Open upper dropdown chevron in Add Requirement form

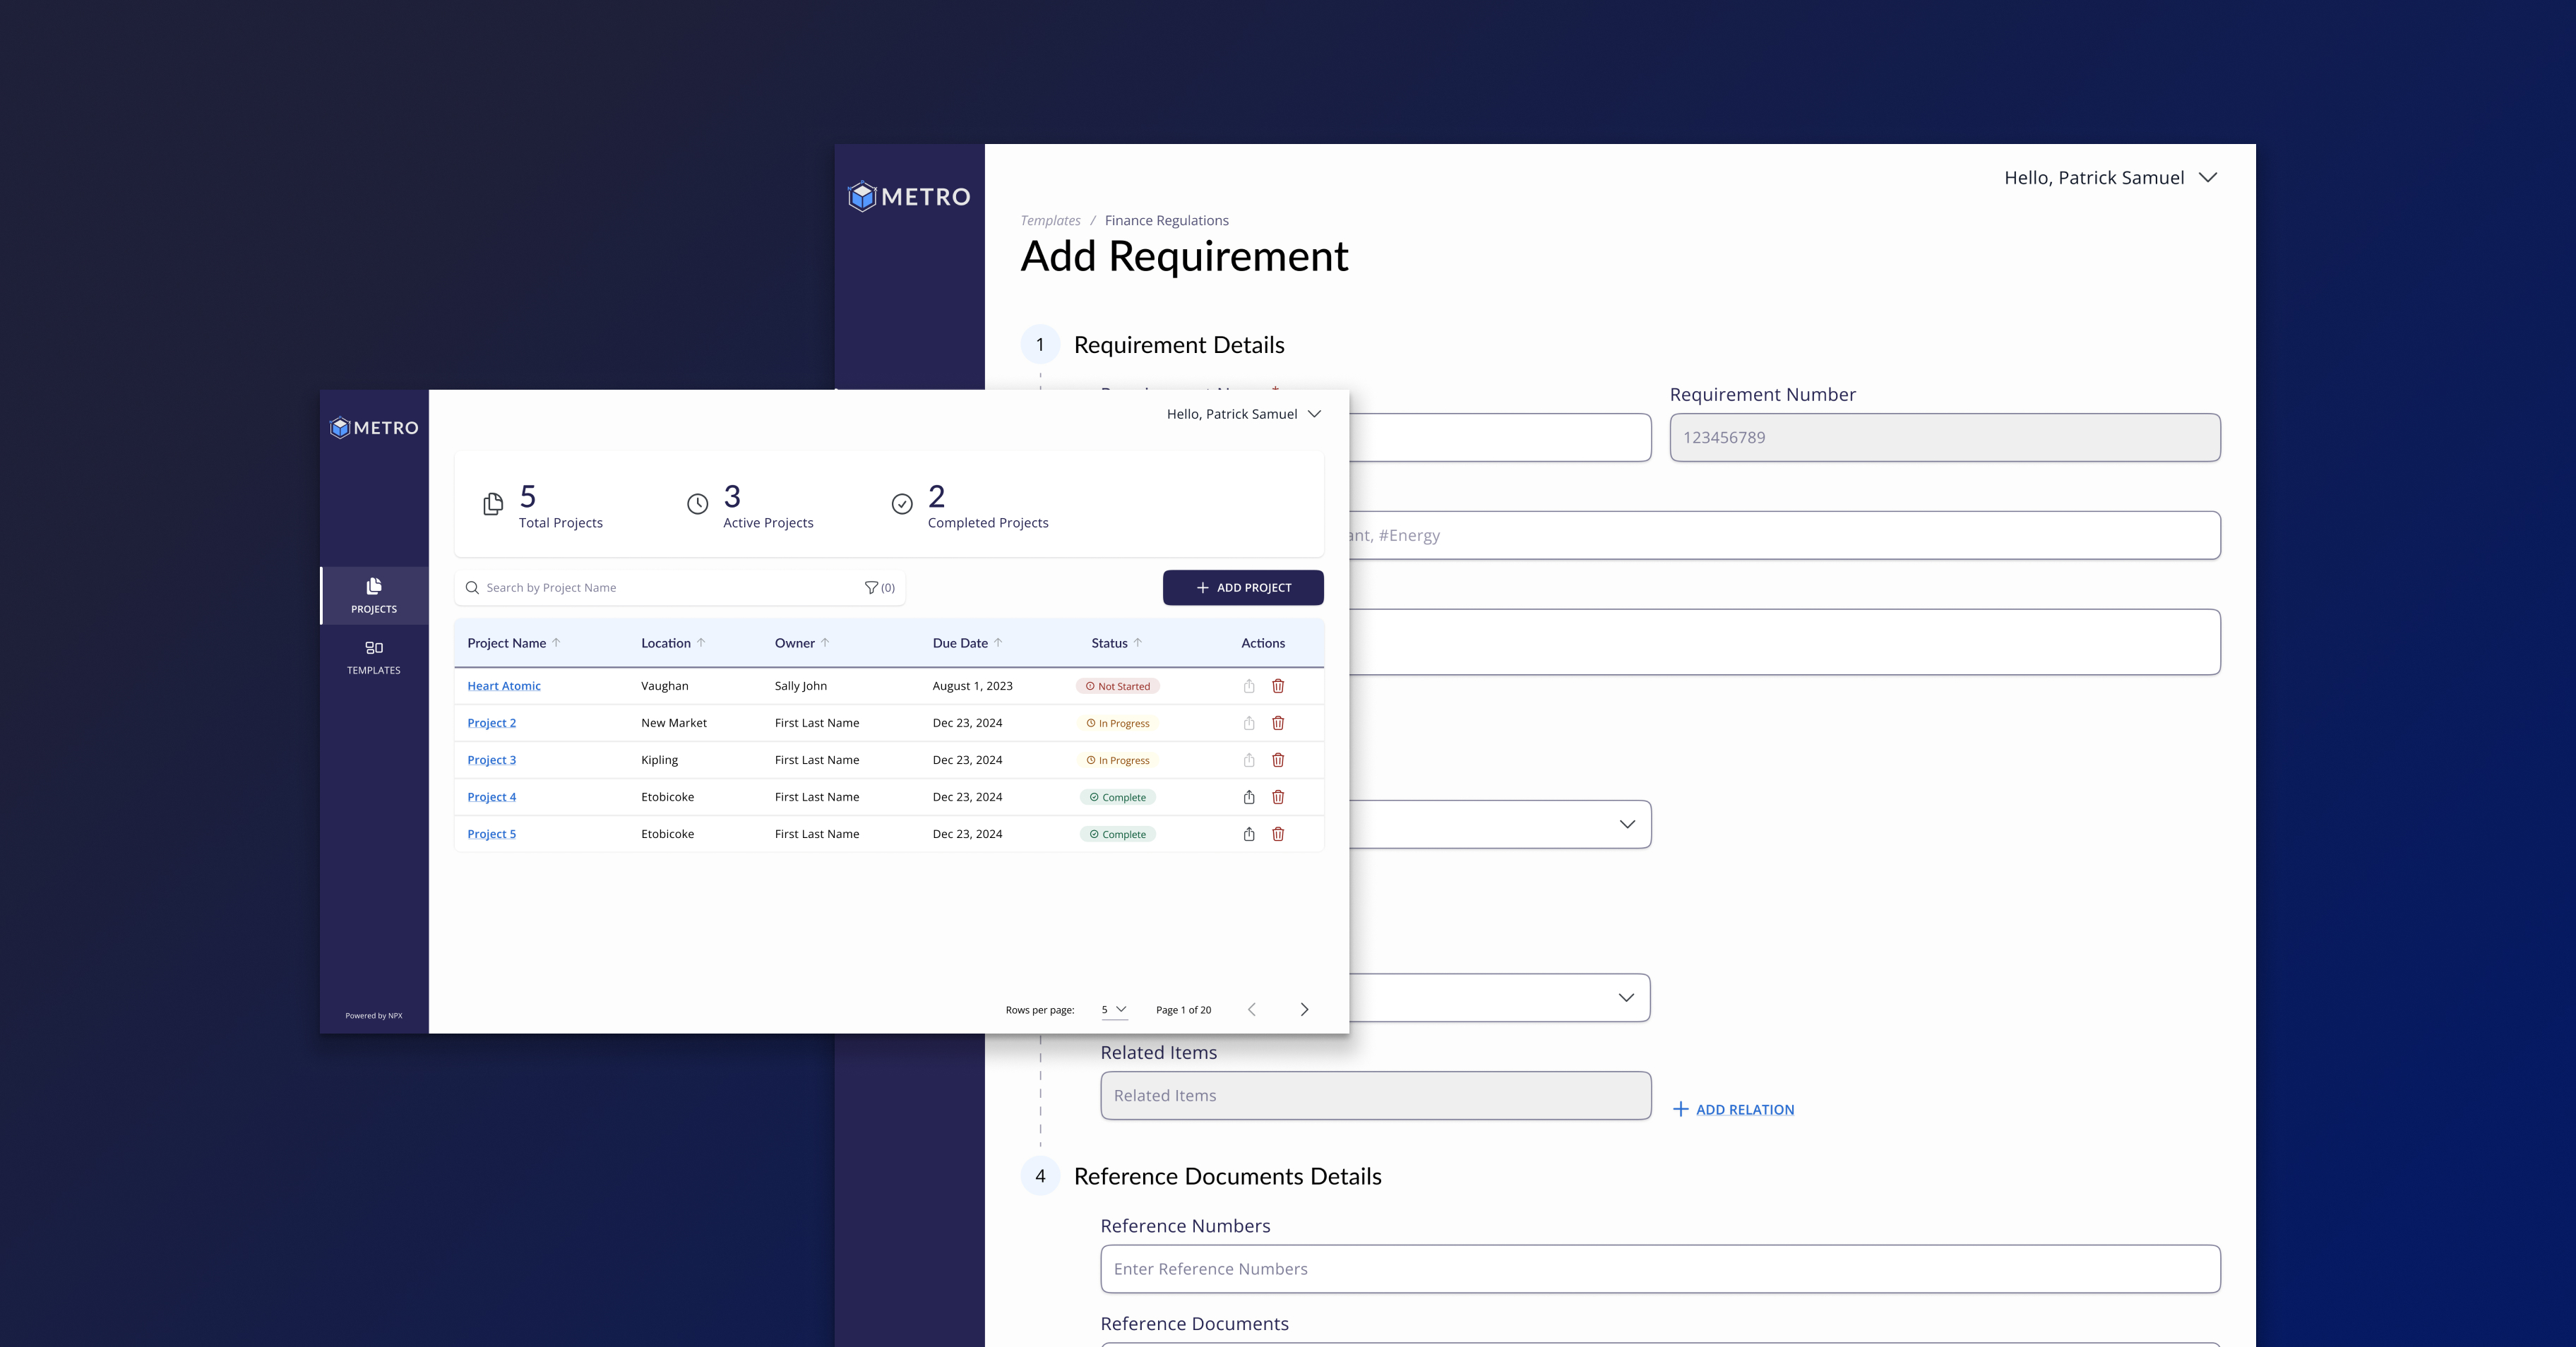pyautogui.click(x=1627, y=824)
